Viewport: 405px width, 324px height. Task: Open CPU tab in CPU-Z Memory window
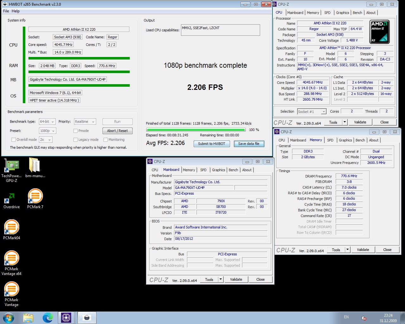click(x=282, y=140)
